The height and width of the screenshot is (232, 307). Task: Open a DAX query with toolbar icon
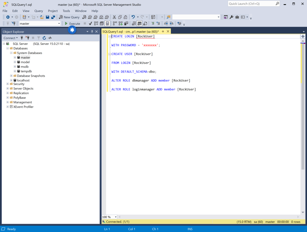click(x=107, y=17)
